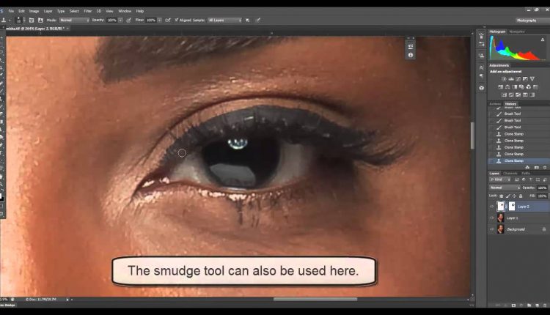Screen dimensions: 550x315
Task: Click the layer Opacity field in Layers panel
Action: [542, 188]
